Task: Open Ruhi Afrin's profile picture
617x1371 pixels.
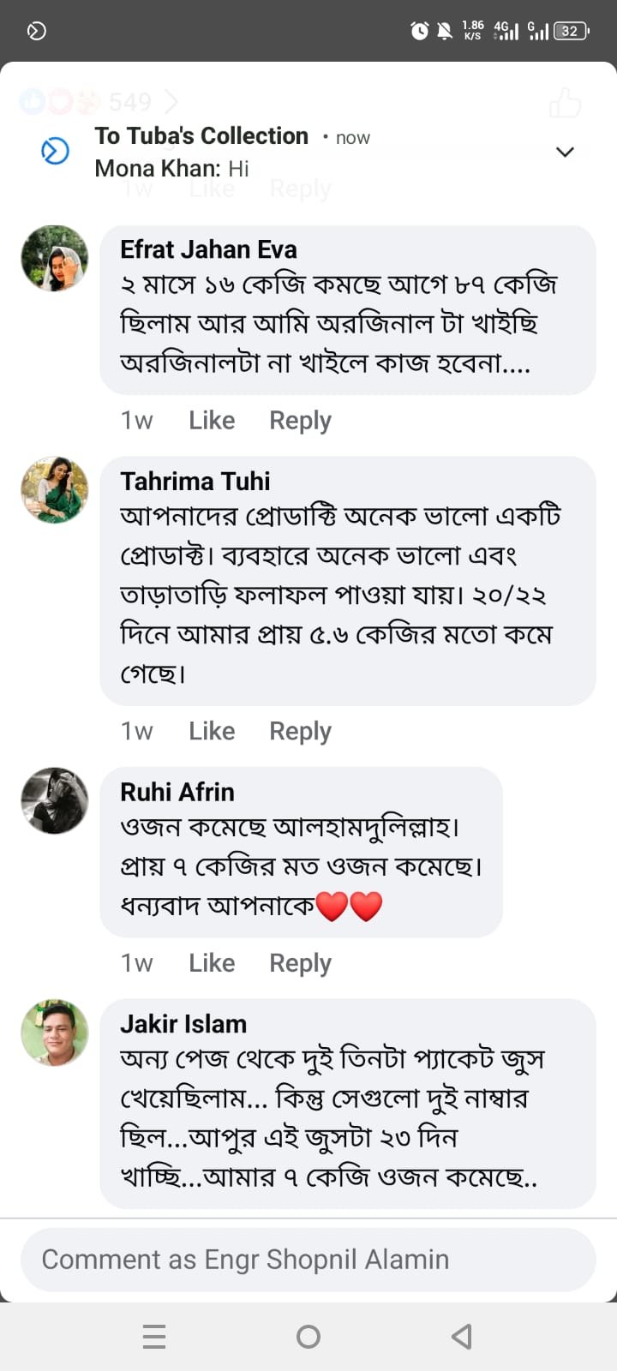Action: point(55,800)
